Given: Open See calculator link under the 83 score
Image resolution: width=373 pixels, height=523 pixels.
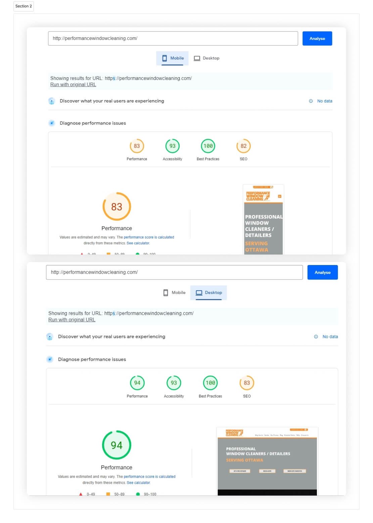Looking at the screenshot, I should click(x=138, y=243).
